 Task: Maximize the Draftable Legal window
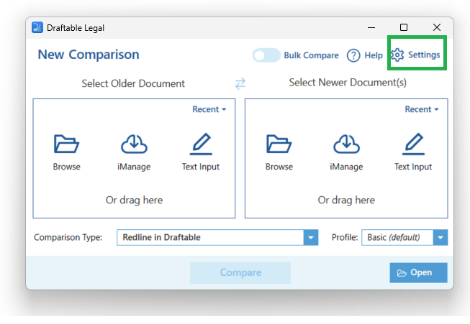(x=404, y=27)
